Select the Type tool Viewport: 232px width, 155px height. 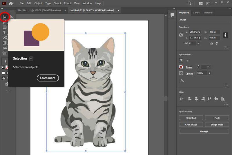pyautogui.click(x=5, y=32)
